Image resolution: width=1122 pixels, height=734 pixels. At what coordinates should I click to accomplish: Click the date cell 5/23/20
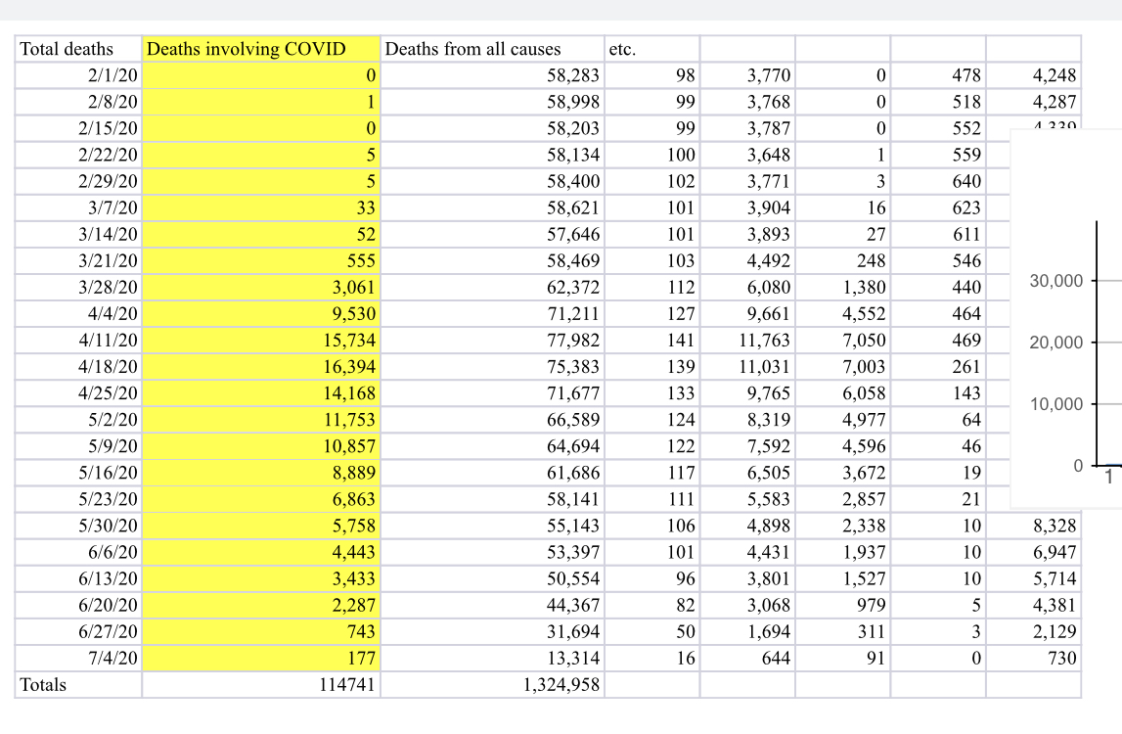[x=78, y=499]
